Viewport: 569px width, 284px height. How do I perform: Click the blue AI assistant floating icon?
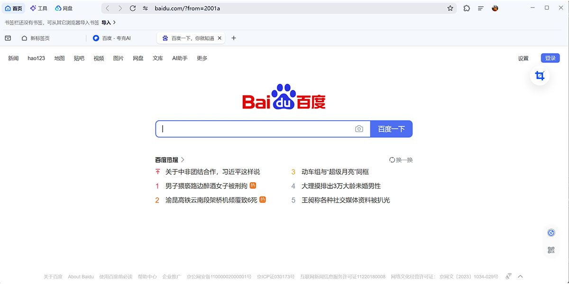(551, 232)
